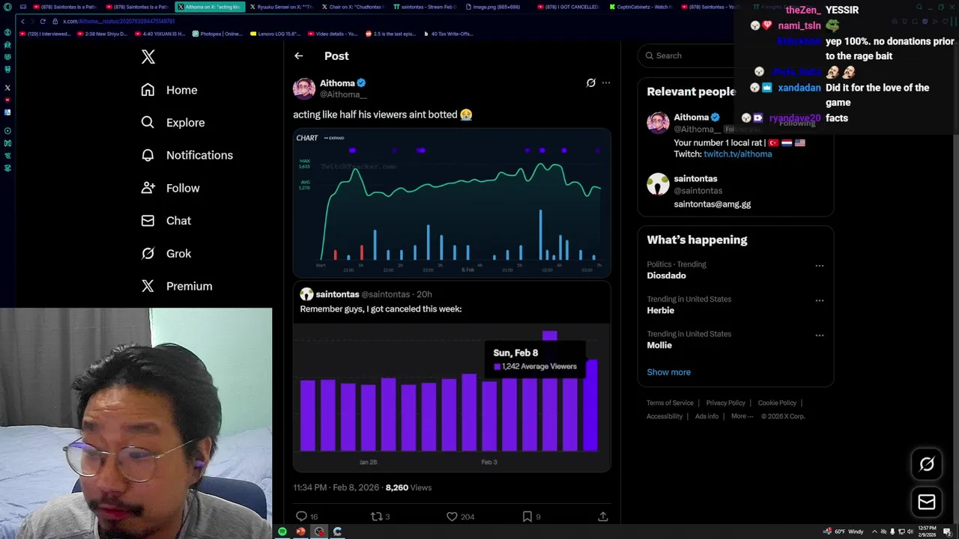This screenshot has height=539, width=959.
Task: Switch to the Ryuuku Sensei on X tab
Action: pos(281,7)
